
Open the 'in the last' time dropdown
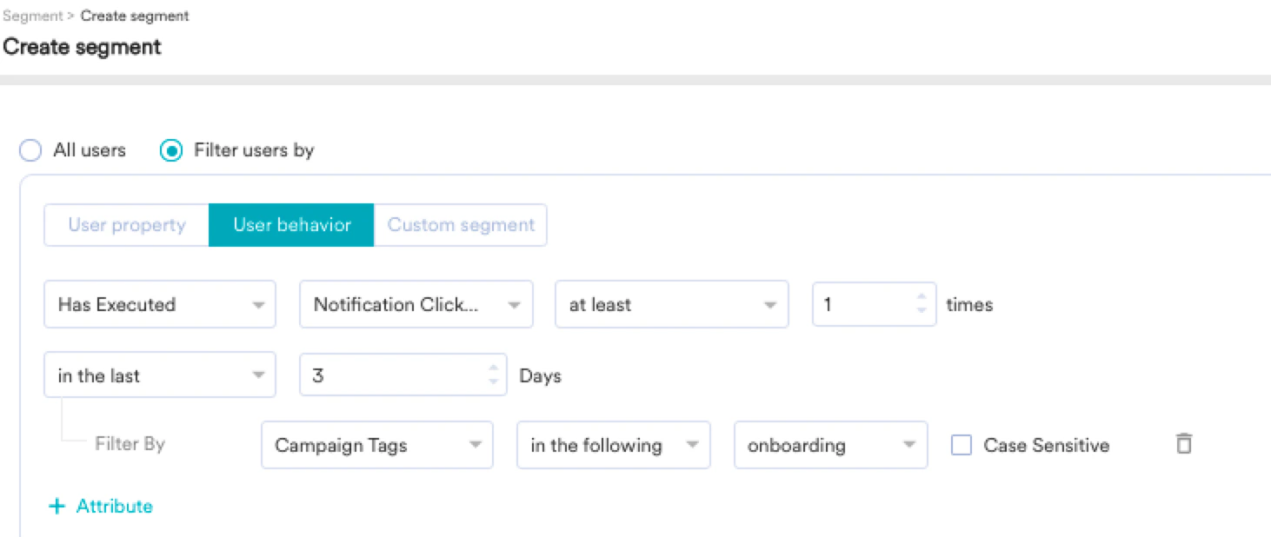[x=160, y=375]
